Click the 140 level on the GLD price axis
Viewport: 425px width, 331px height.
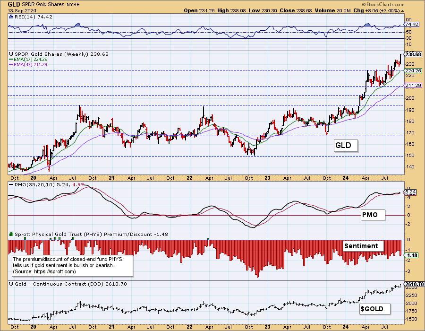point(410,166)
